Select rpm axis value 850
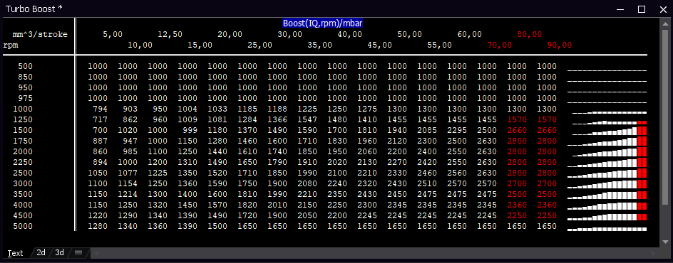Viewport: 673px width, 263px height. 26,77
